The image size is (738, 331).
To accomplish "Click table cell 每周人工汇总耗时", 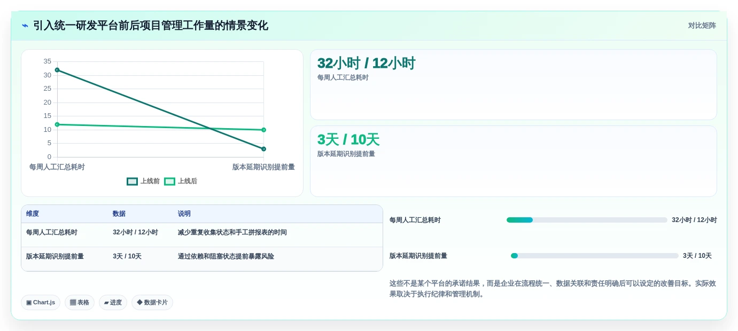I will coord(52,233).
